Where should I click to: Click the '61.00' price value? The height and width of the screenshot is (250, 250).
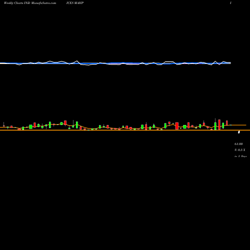[x=238, y=144]
